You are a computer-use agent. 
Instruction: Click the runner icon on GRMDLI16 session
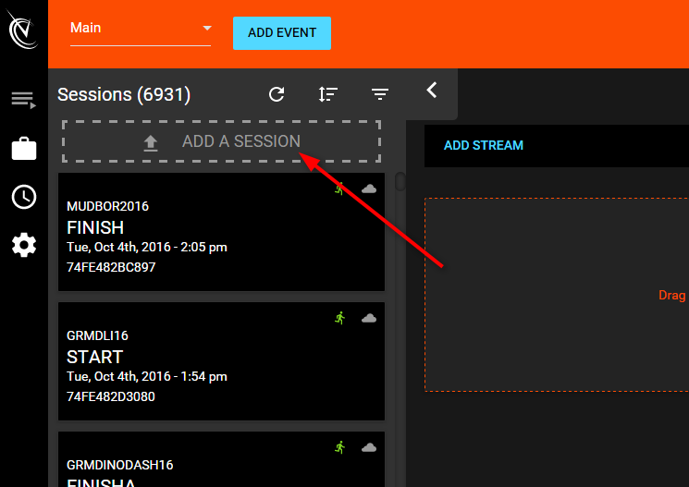(339, 318)
